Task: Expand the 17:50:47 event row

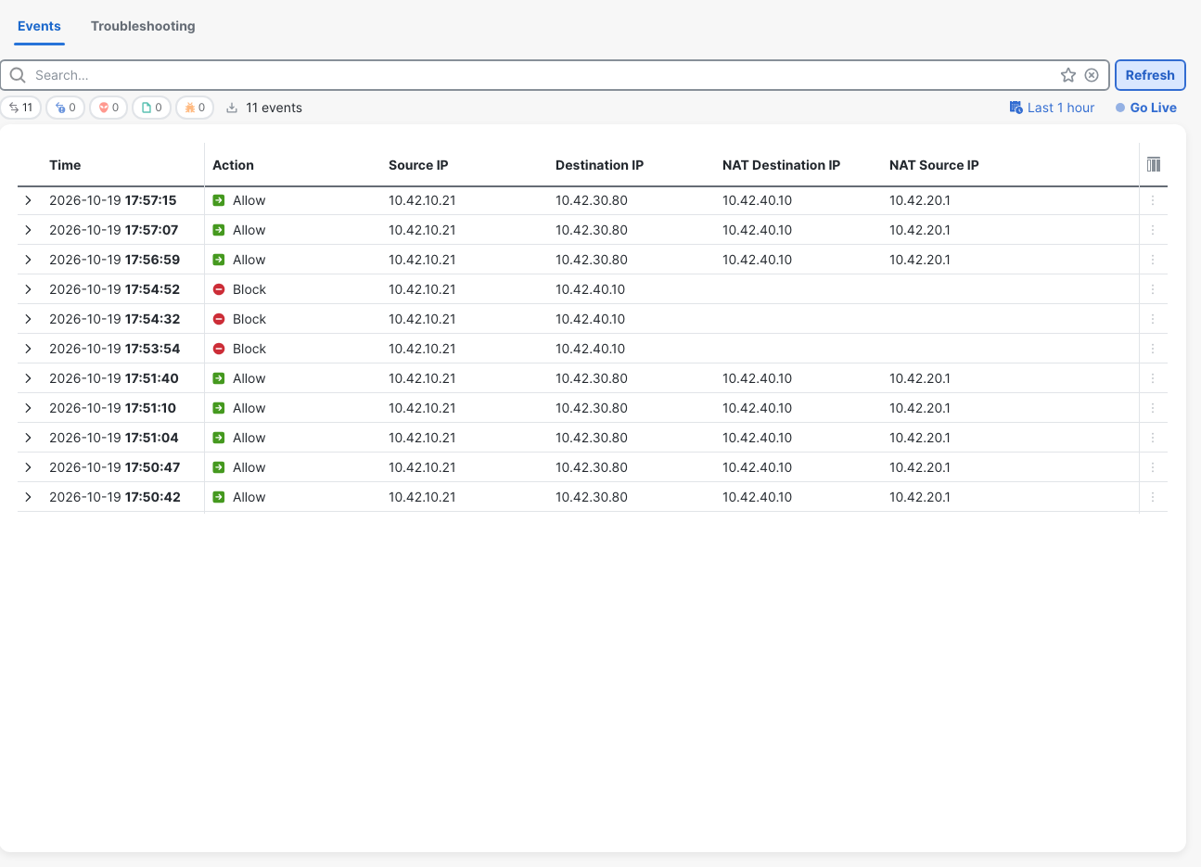Action: click(29, 467)
